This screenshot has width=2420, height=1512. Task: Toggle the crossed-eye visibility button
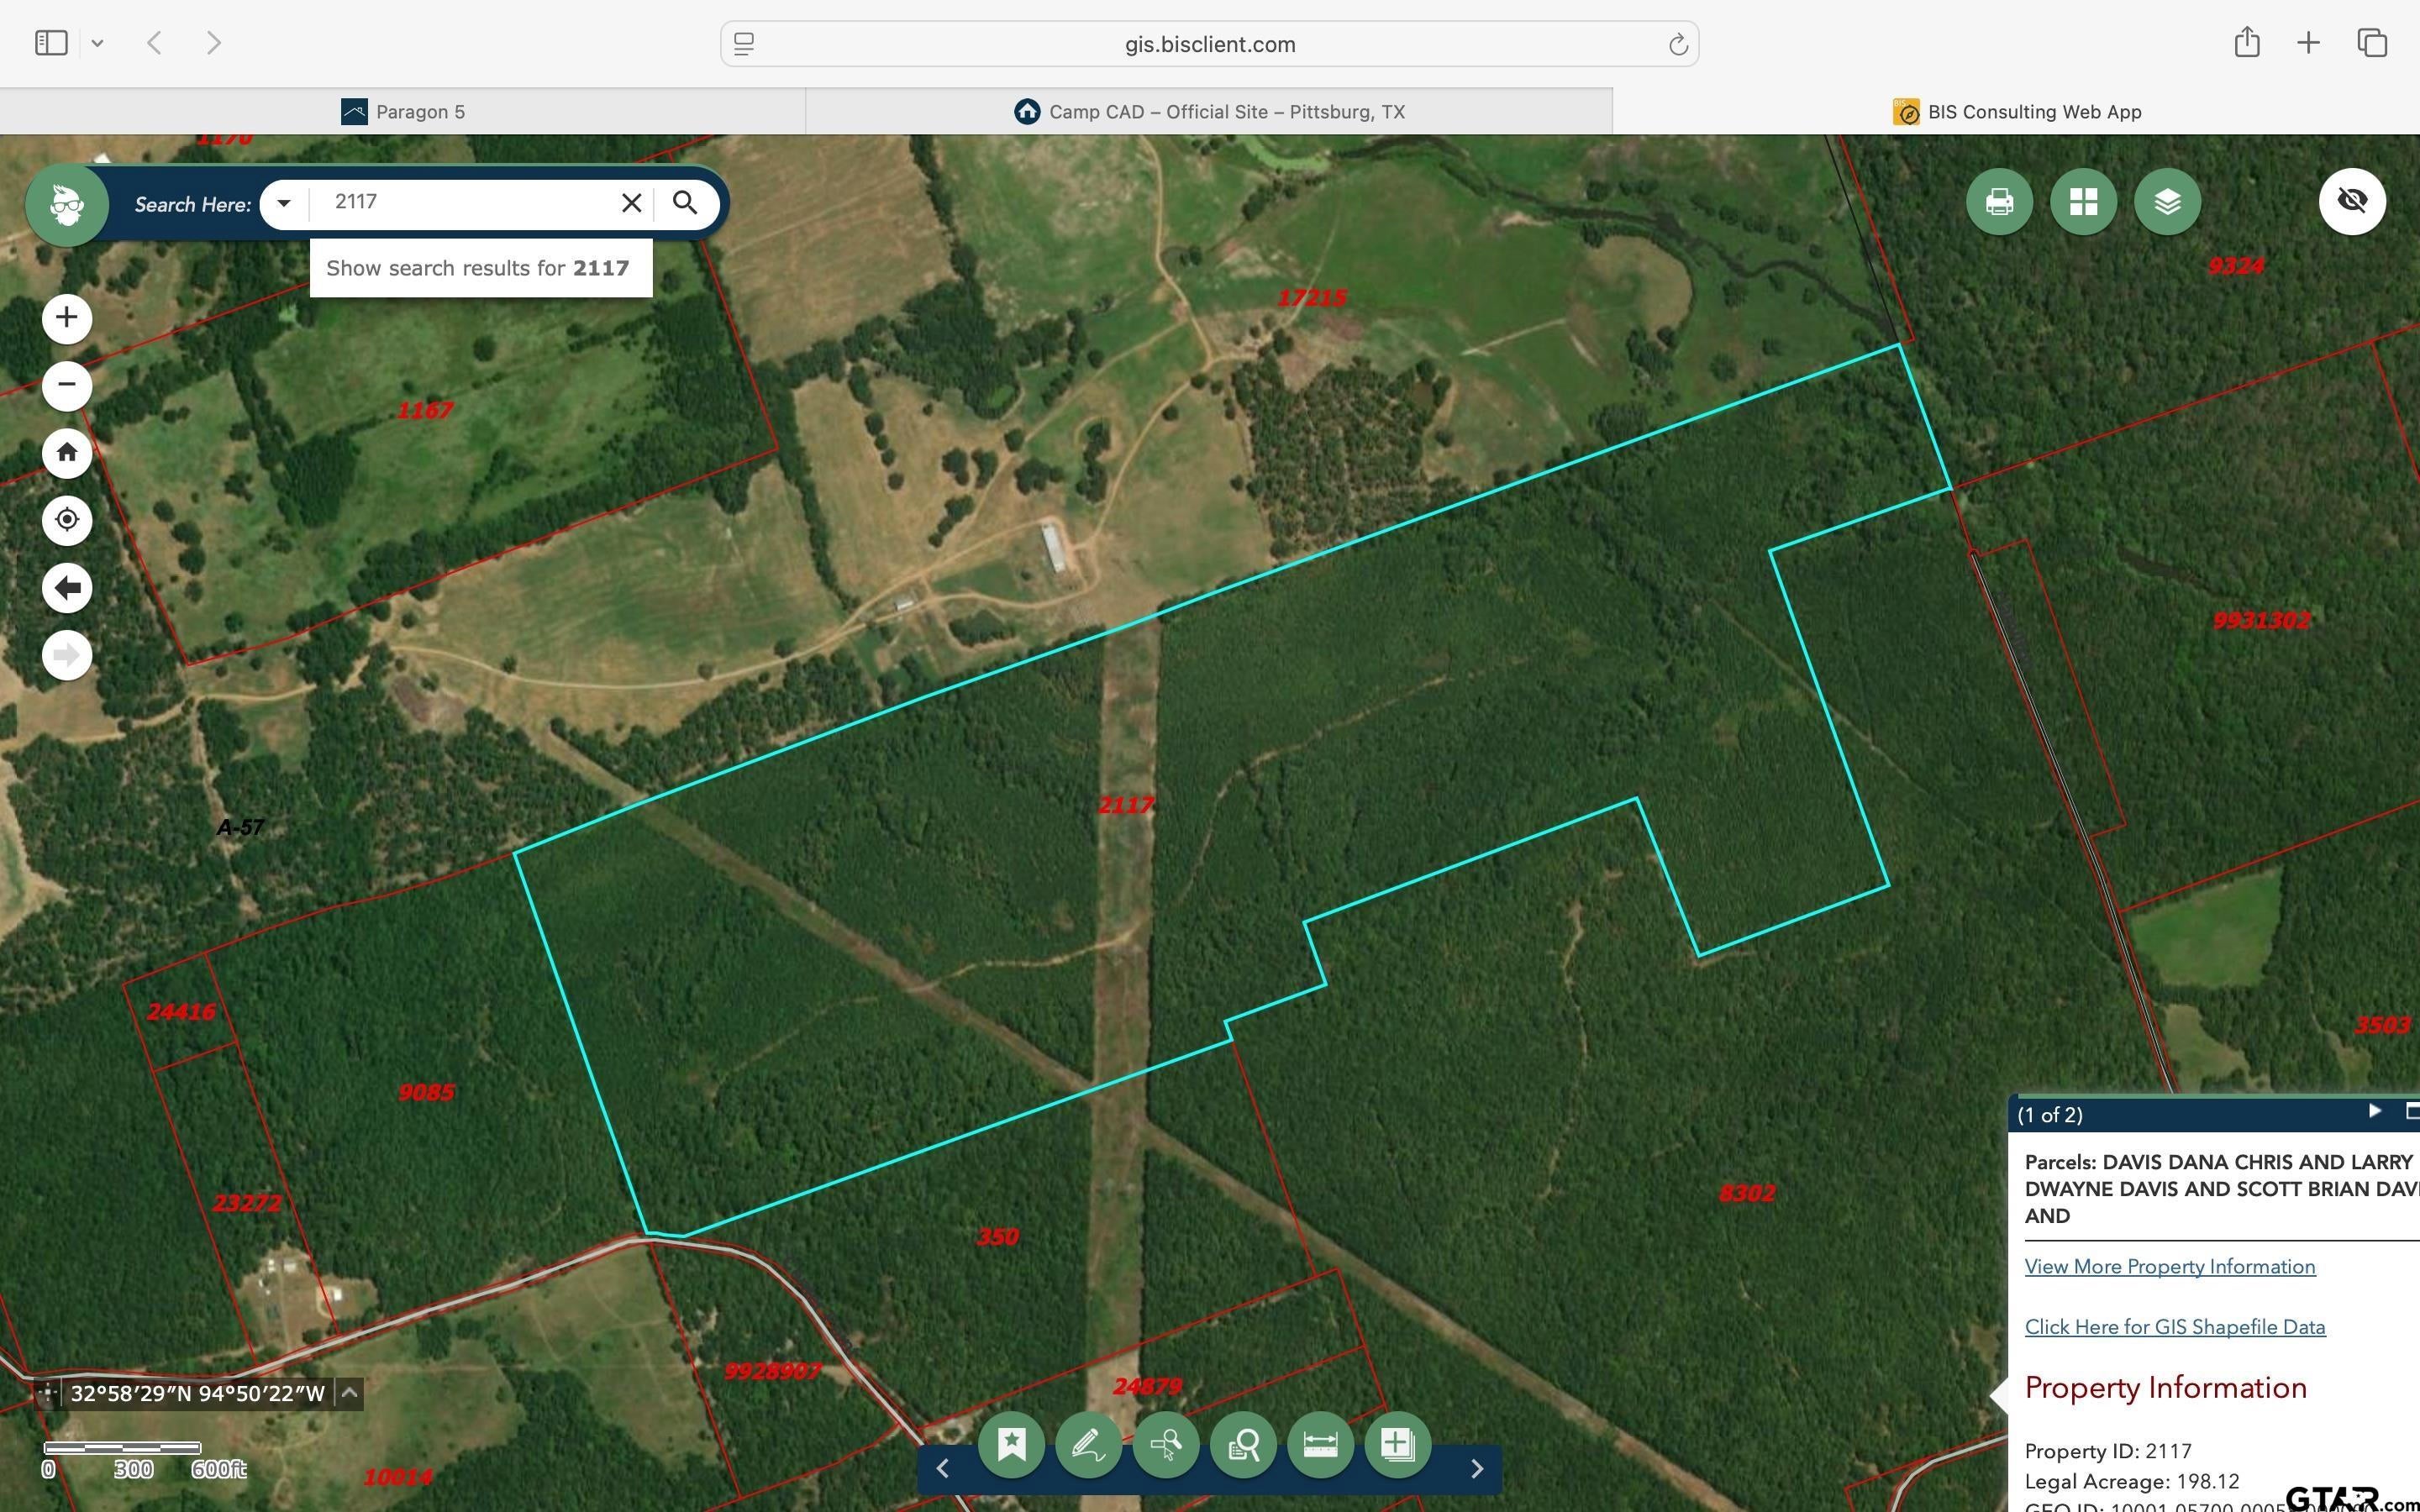(x=2352, y=201)
